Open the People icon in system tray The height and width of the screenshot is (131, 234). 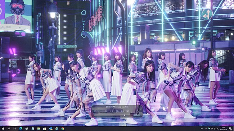[202, 128]
